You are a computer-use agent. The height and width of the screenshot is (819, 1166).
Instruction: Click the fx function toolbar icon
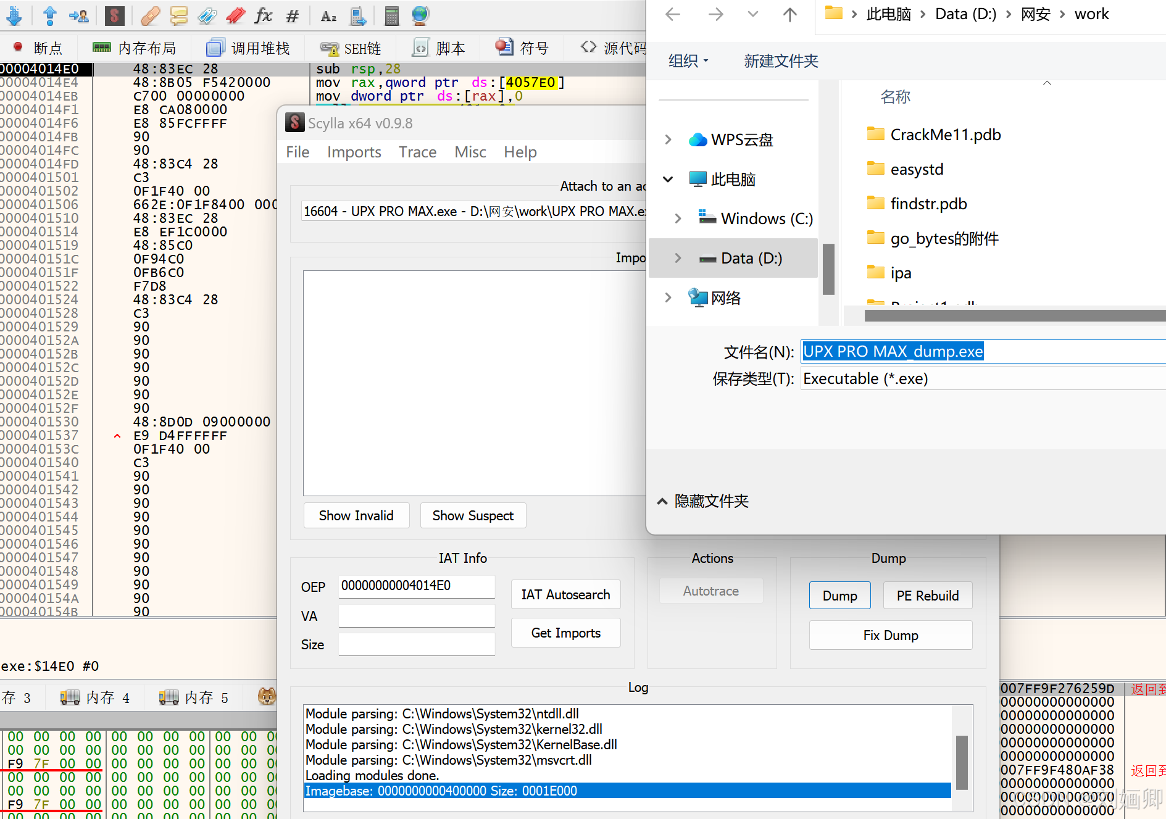(264, 16)
